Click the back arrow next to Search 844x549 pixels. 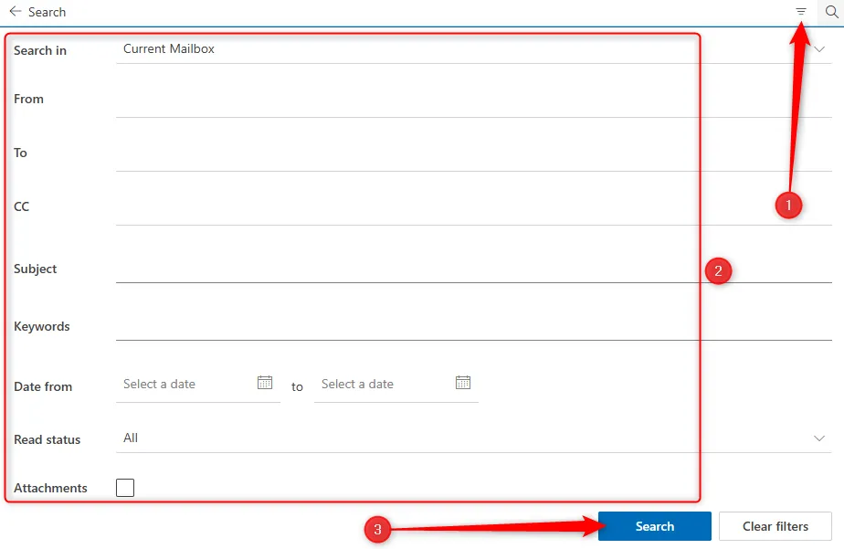[x=15, y=11]
